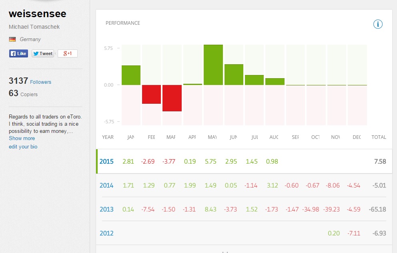This screenshot has height=253, width=397.
Task: Click the 2015 total value 7.58
Action: pos(379,162)
